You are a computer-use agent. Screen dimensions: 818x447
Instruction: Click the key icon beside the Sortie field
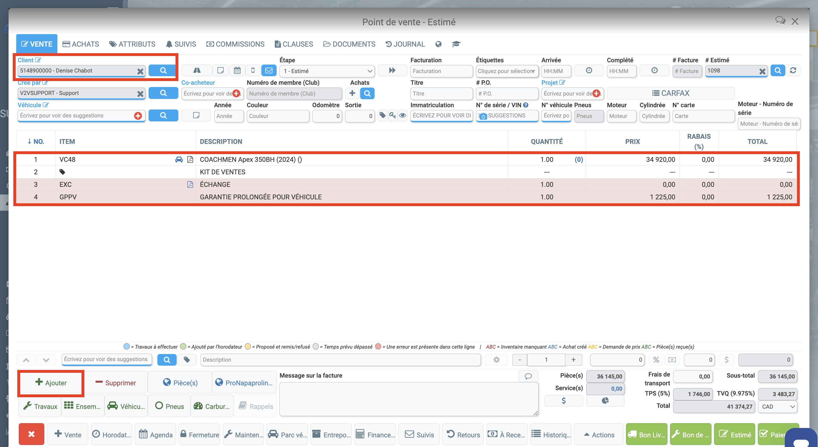pos(393,115)
